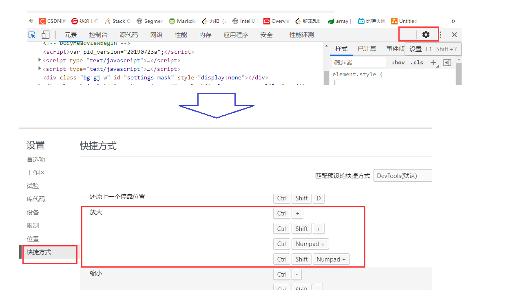Open the Stack Overflow bookmark
This screenshot has width=515, height=290.
coord(117,21)
